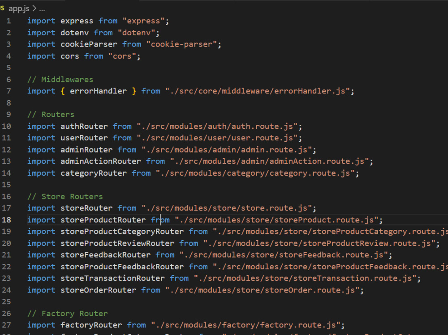Click the store.route.js path string
The image size is (448, 335).
227,208
